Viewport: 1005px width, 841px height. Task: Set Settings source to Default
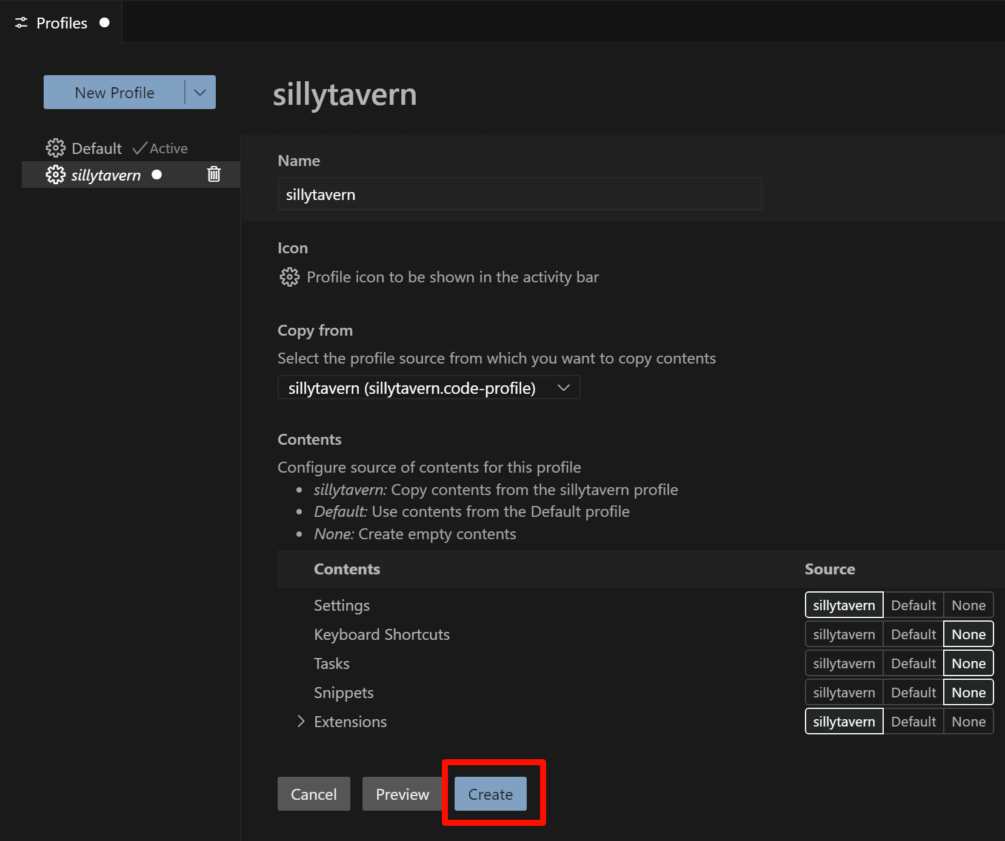point(913,605)
